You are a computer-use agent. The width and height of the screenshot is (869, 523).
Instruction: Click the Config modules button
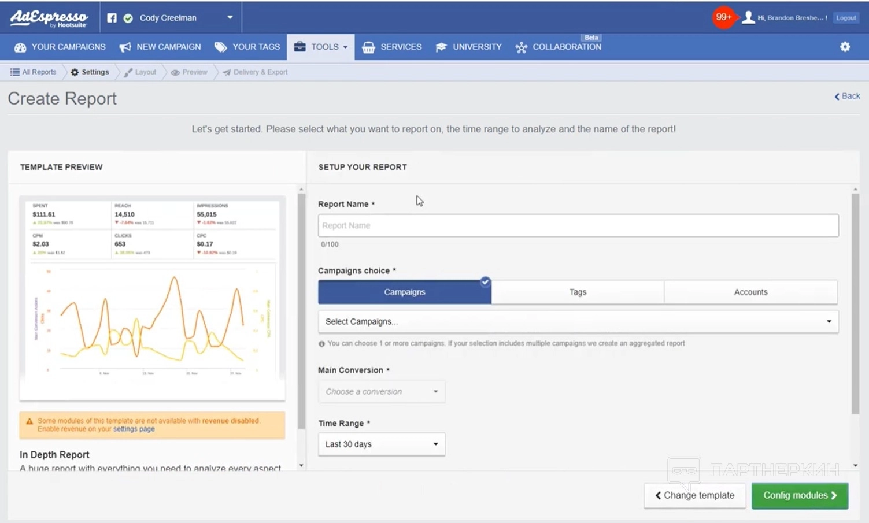[x=800, y=496]
